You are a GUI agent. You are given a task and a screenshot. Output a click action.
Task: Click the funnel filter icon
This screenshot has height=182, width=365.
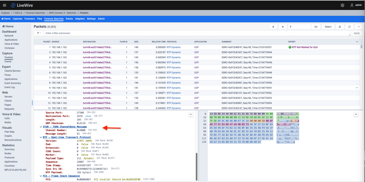39,33
